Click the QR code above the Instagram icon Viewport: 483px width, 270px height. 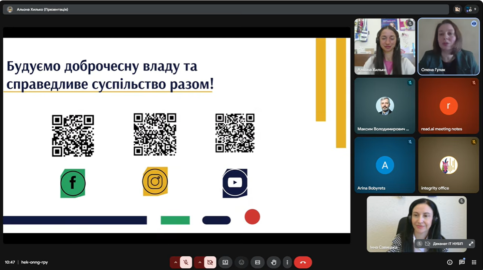click(x=155, y=134)
